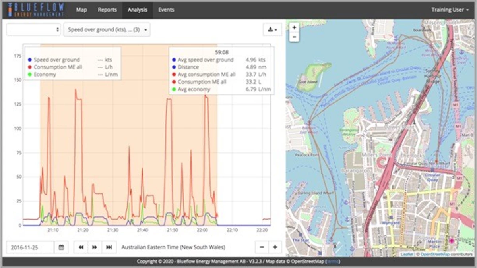Toggle Economy series in legend
This screenshot has height=268, width=477.
pos(45,74)
